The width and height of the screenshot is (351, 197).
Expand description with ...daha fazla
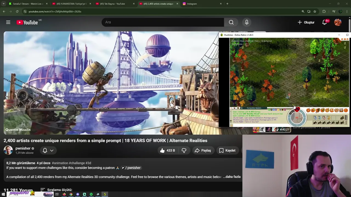(x=232, y=177)
